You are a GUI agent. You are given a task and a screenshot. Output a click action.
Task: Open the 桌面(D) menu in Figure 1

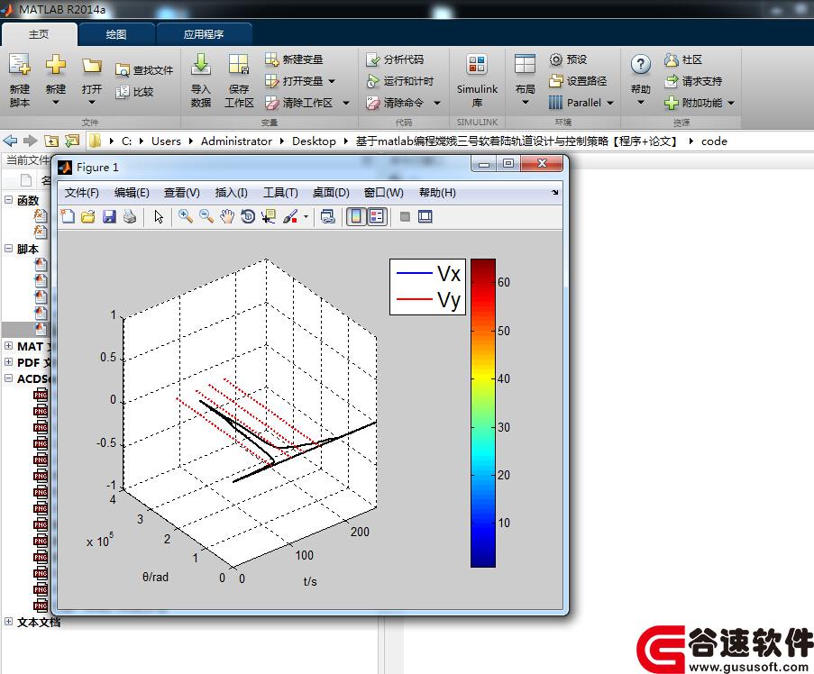pos(331,193)
